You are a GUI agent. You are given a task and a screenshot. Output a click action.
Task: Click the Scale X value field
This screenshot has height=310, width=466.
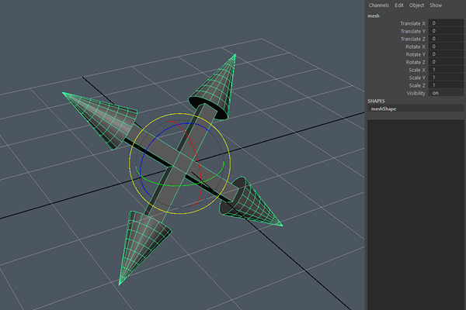[447, 70]
